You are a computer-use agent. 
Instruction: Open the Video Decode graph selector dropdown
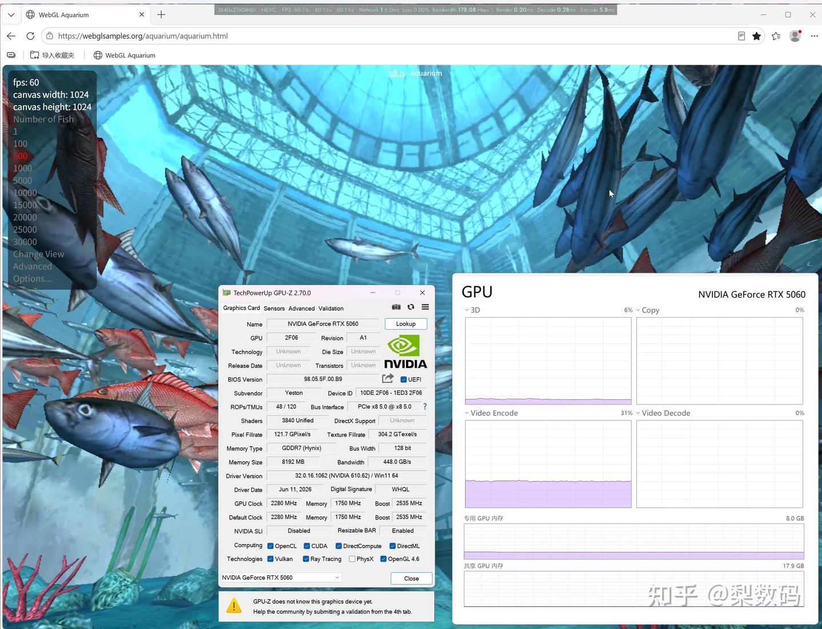pyautogui.click(x=638, y=413)
